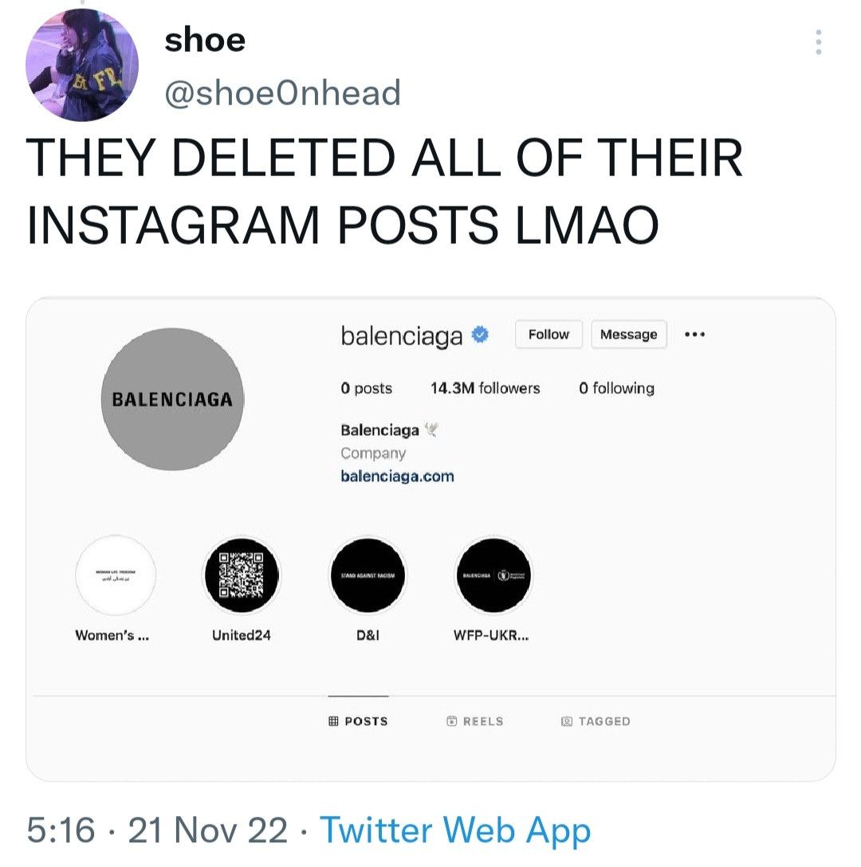This screenshot has width=861, height=867.
Task: Open the balenciaga.com link
Action: 397,477
